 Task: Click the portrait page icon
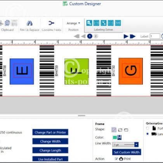[154, 128]
